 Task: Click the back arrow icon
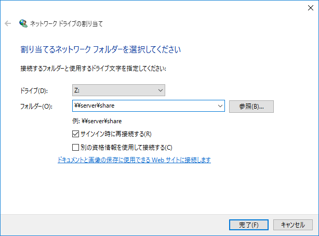click(8, 23)
